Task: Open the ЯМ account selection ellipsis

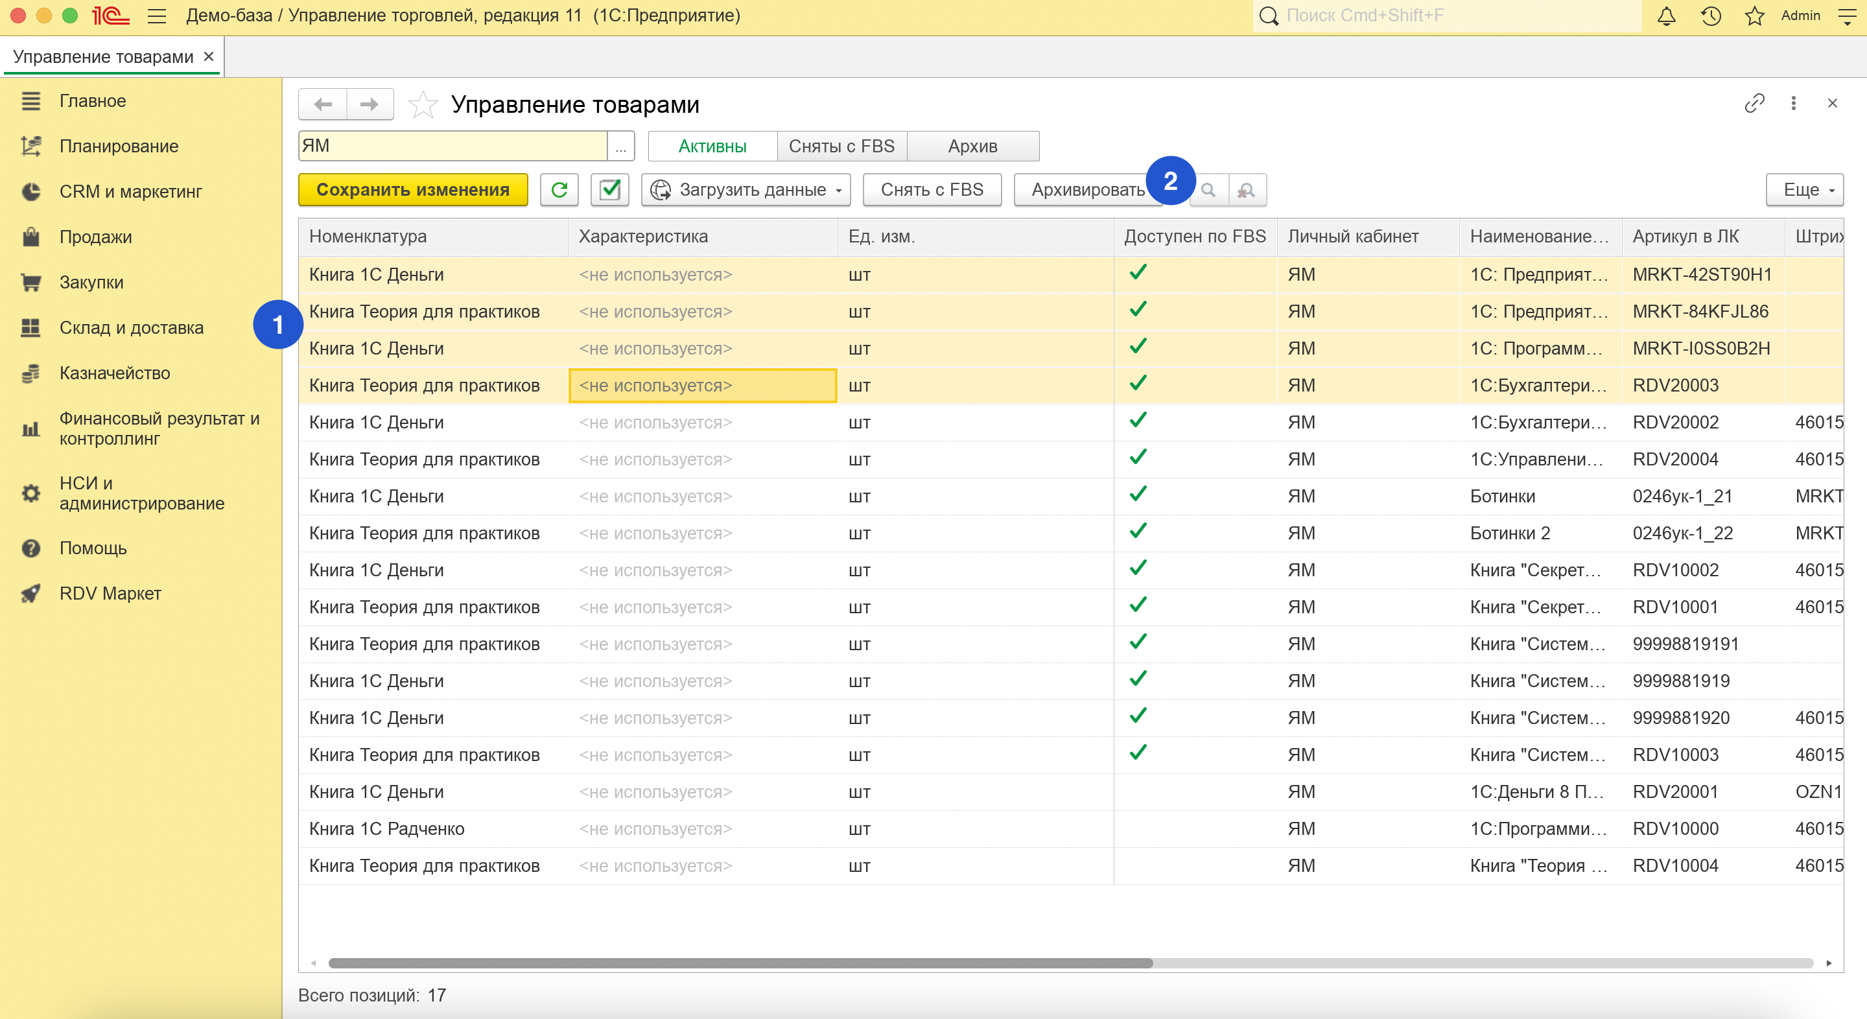Action: tap(620, 147)
